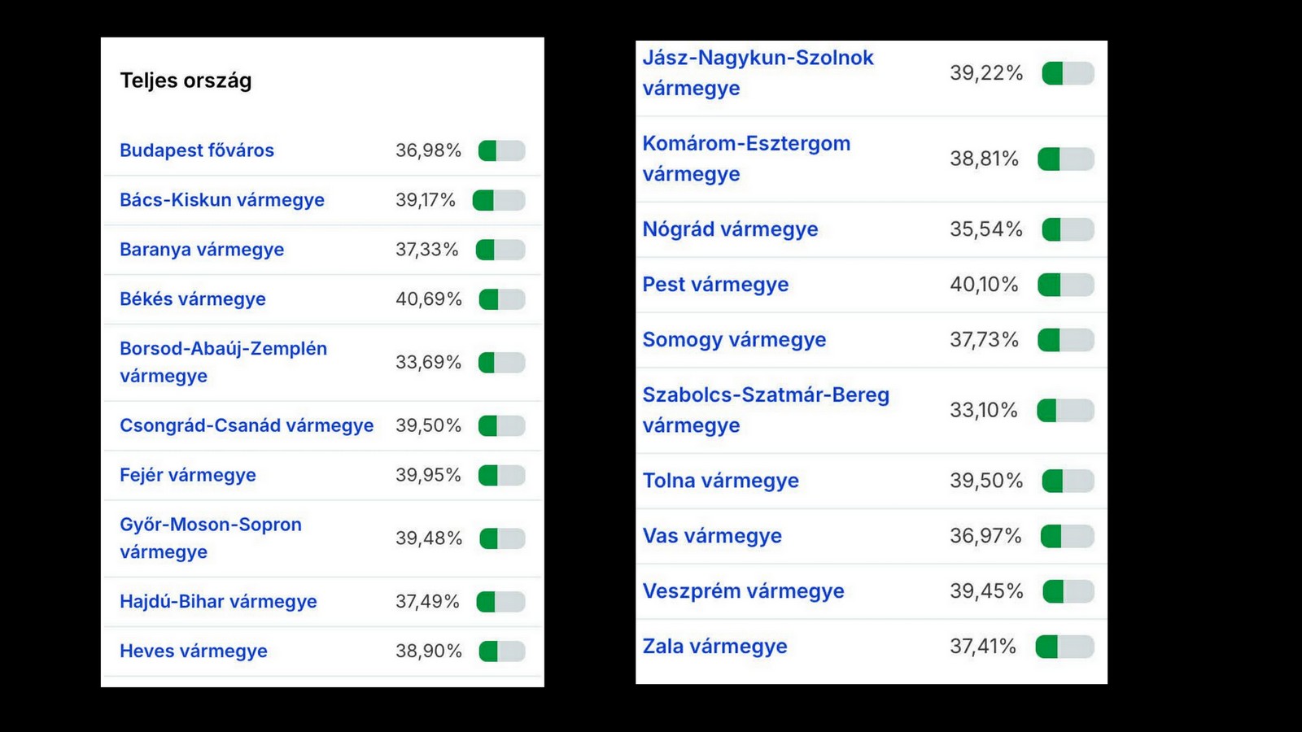Open the Komárom-Esztergom vármegye link
1302x732 pixels.
746,159
